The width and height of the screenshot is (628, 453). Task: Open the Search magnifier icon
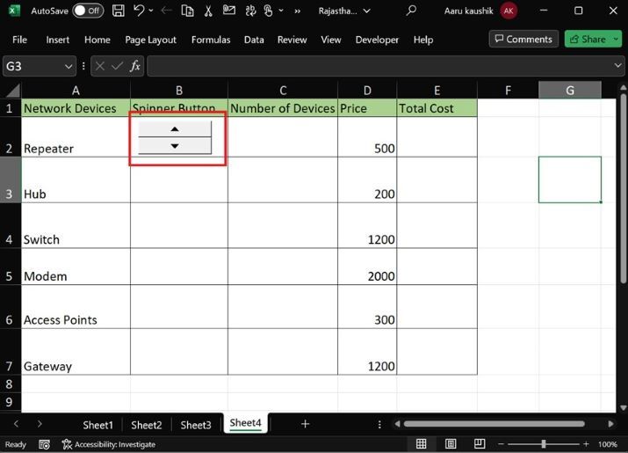point(411,11)
